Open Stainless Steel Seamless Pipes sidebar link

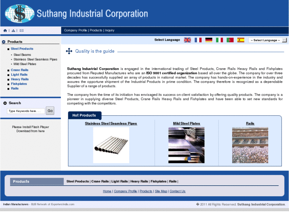click(x=35, y=59)
